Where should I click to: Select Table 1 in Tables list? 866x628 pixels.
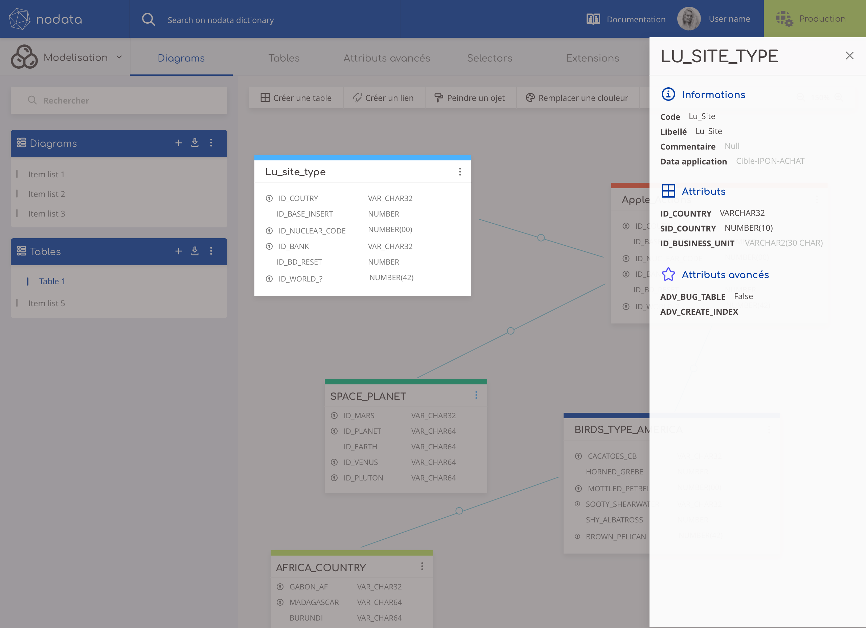coord(52,281)
